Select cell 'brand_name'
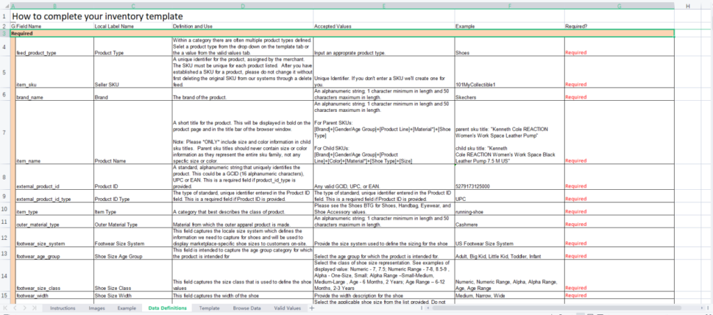 click(54, 95)
